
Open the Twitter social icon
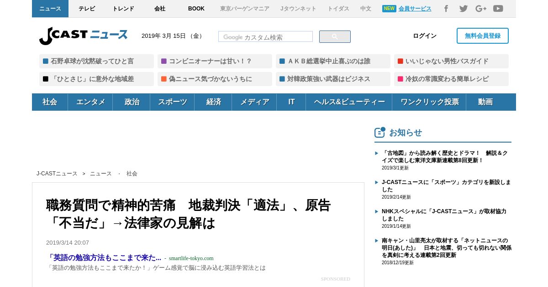coord(464,9)
